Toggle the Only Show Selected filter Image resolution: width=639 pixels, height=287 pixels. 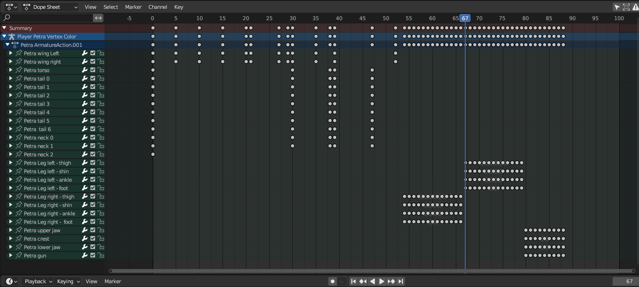coord(617,7)
